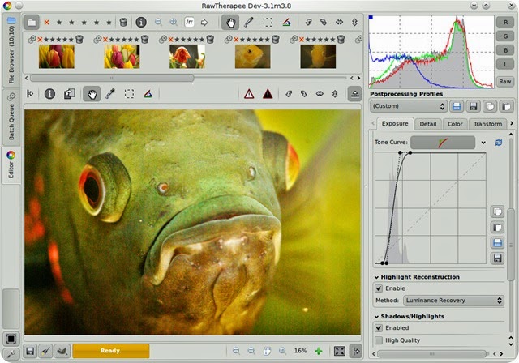519x363 pixels.
Task: Rotate left using top toolbar icon
Action: [x=308, y=23]
